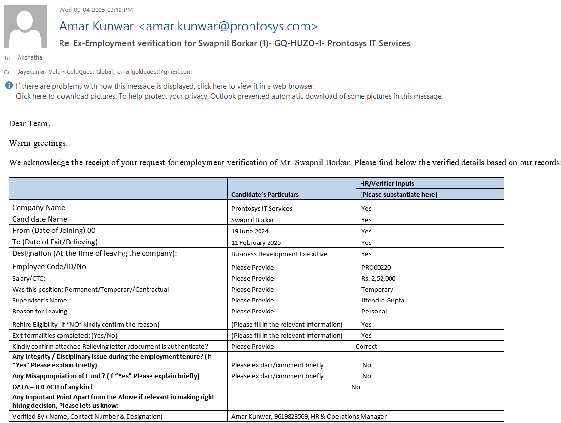This screenshot has height=423, width=561.
Task: Click the email subject line text
Action: pyautogui.click(x=234, y=43)
